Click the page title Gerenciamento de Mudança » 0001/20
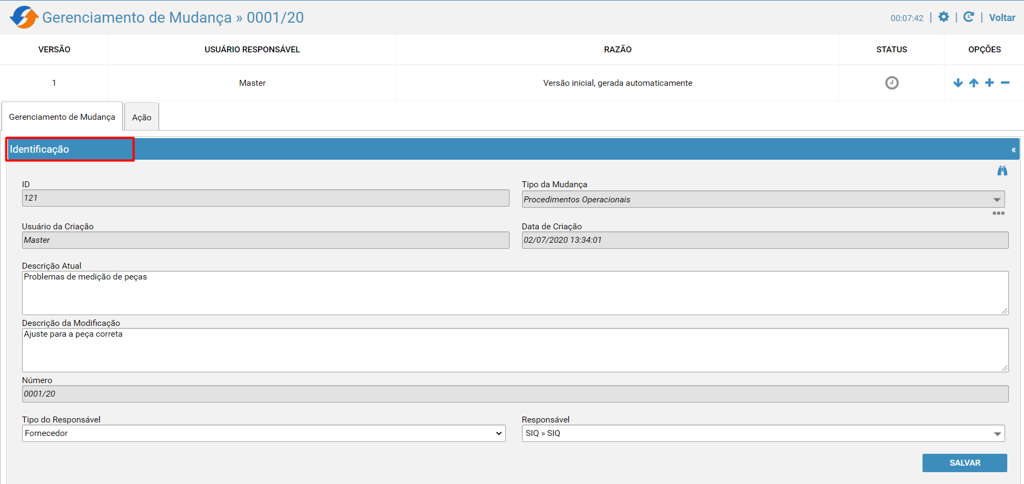This screenshot has height=484, width=1024. point(173,17)
